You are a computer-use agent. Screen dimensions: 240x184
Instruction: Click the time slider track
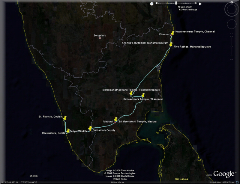coord(176,3)
